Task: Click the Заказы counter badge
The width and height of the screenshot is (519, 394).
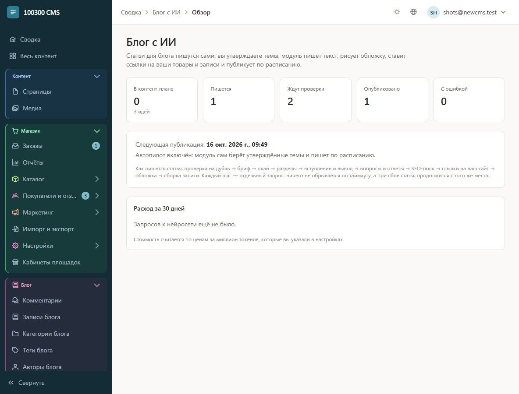Action: click(96, 146)
